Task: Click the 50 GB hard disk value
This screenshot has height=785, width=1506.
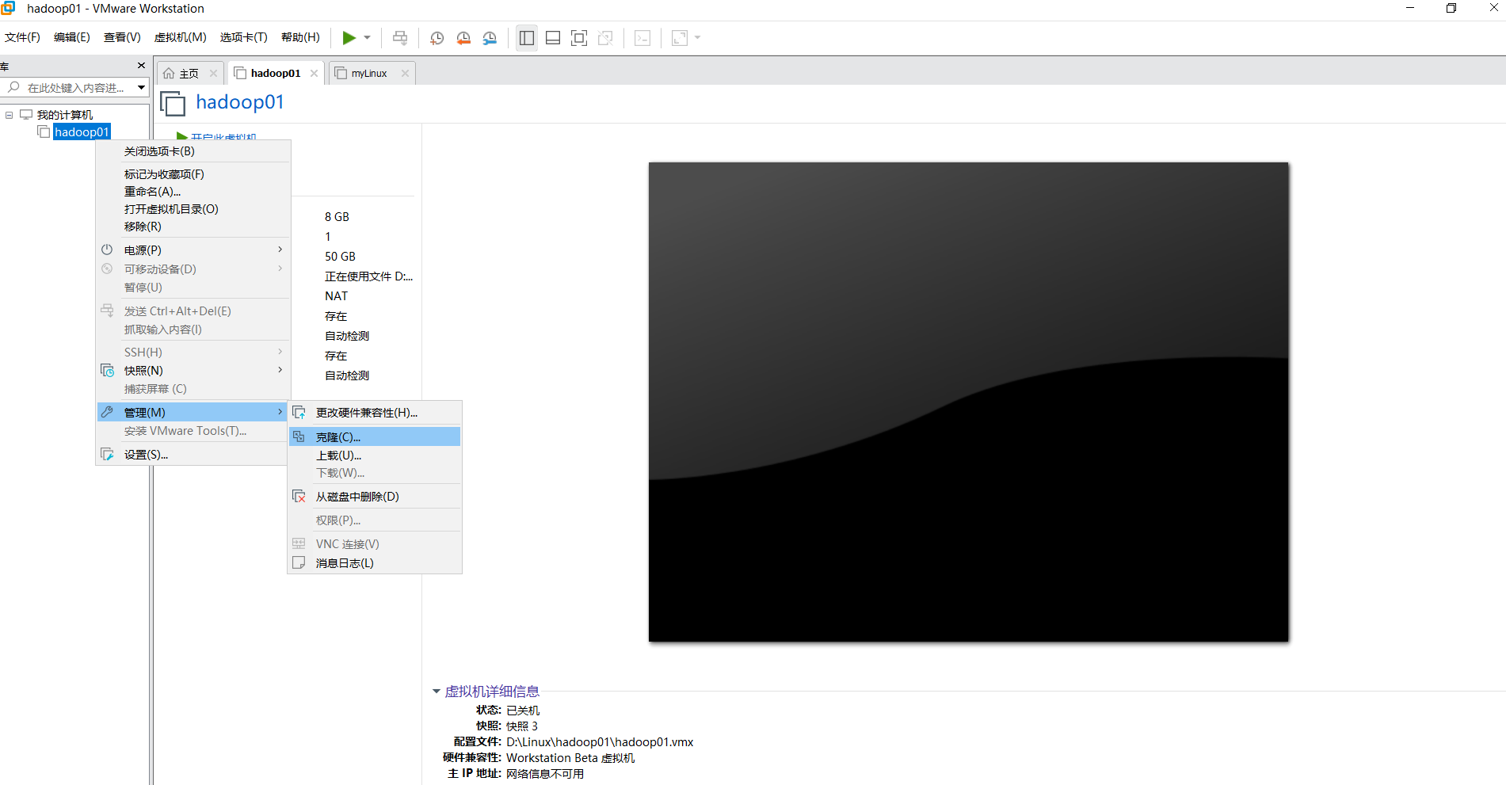Action: (340, 257)
